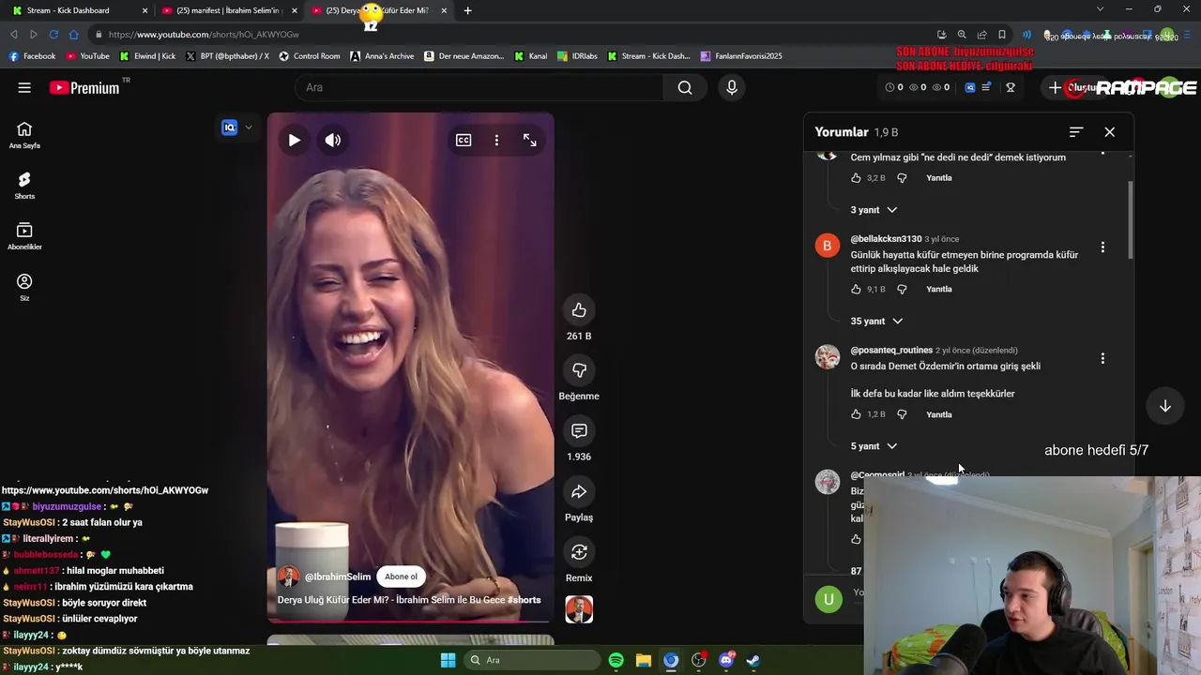The height and width of the screenshot is (675, 1201).
Task: Open File Explorer from the taskbar
Action: [644, 660]
